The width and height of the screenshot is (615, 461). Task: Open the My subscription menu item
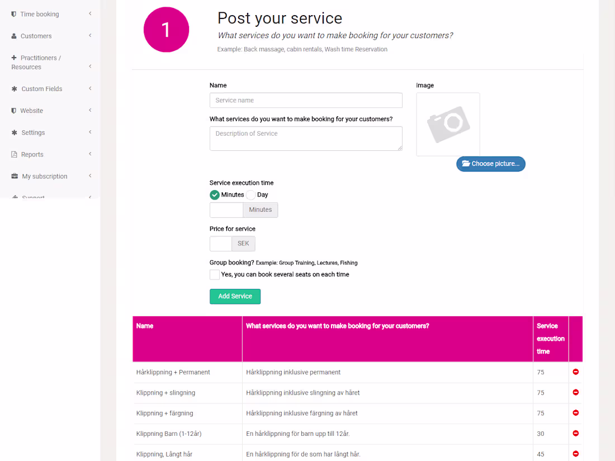tap(44, 176)
